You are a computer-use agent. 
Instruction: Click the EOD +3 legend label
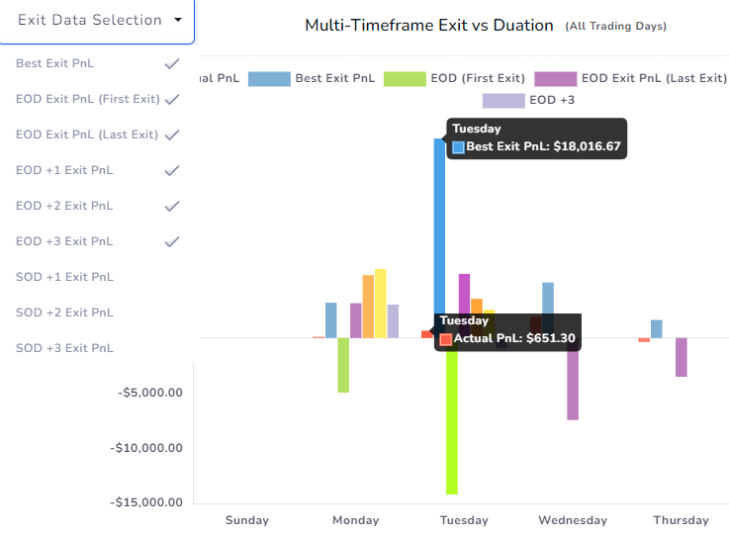tap(552, 100)
